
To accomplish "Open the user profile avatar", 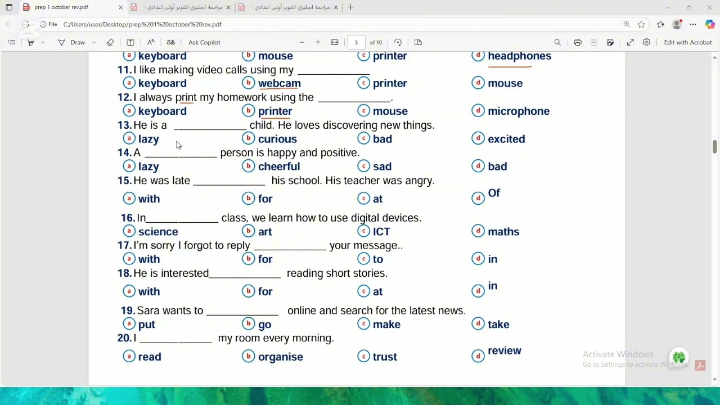I will coord(677,24).
